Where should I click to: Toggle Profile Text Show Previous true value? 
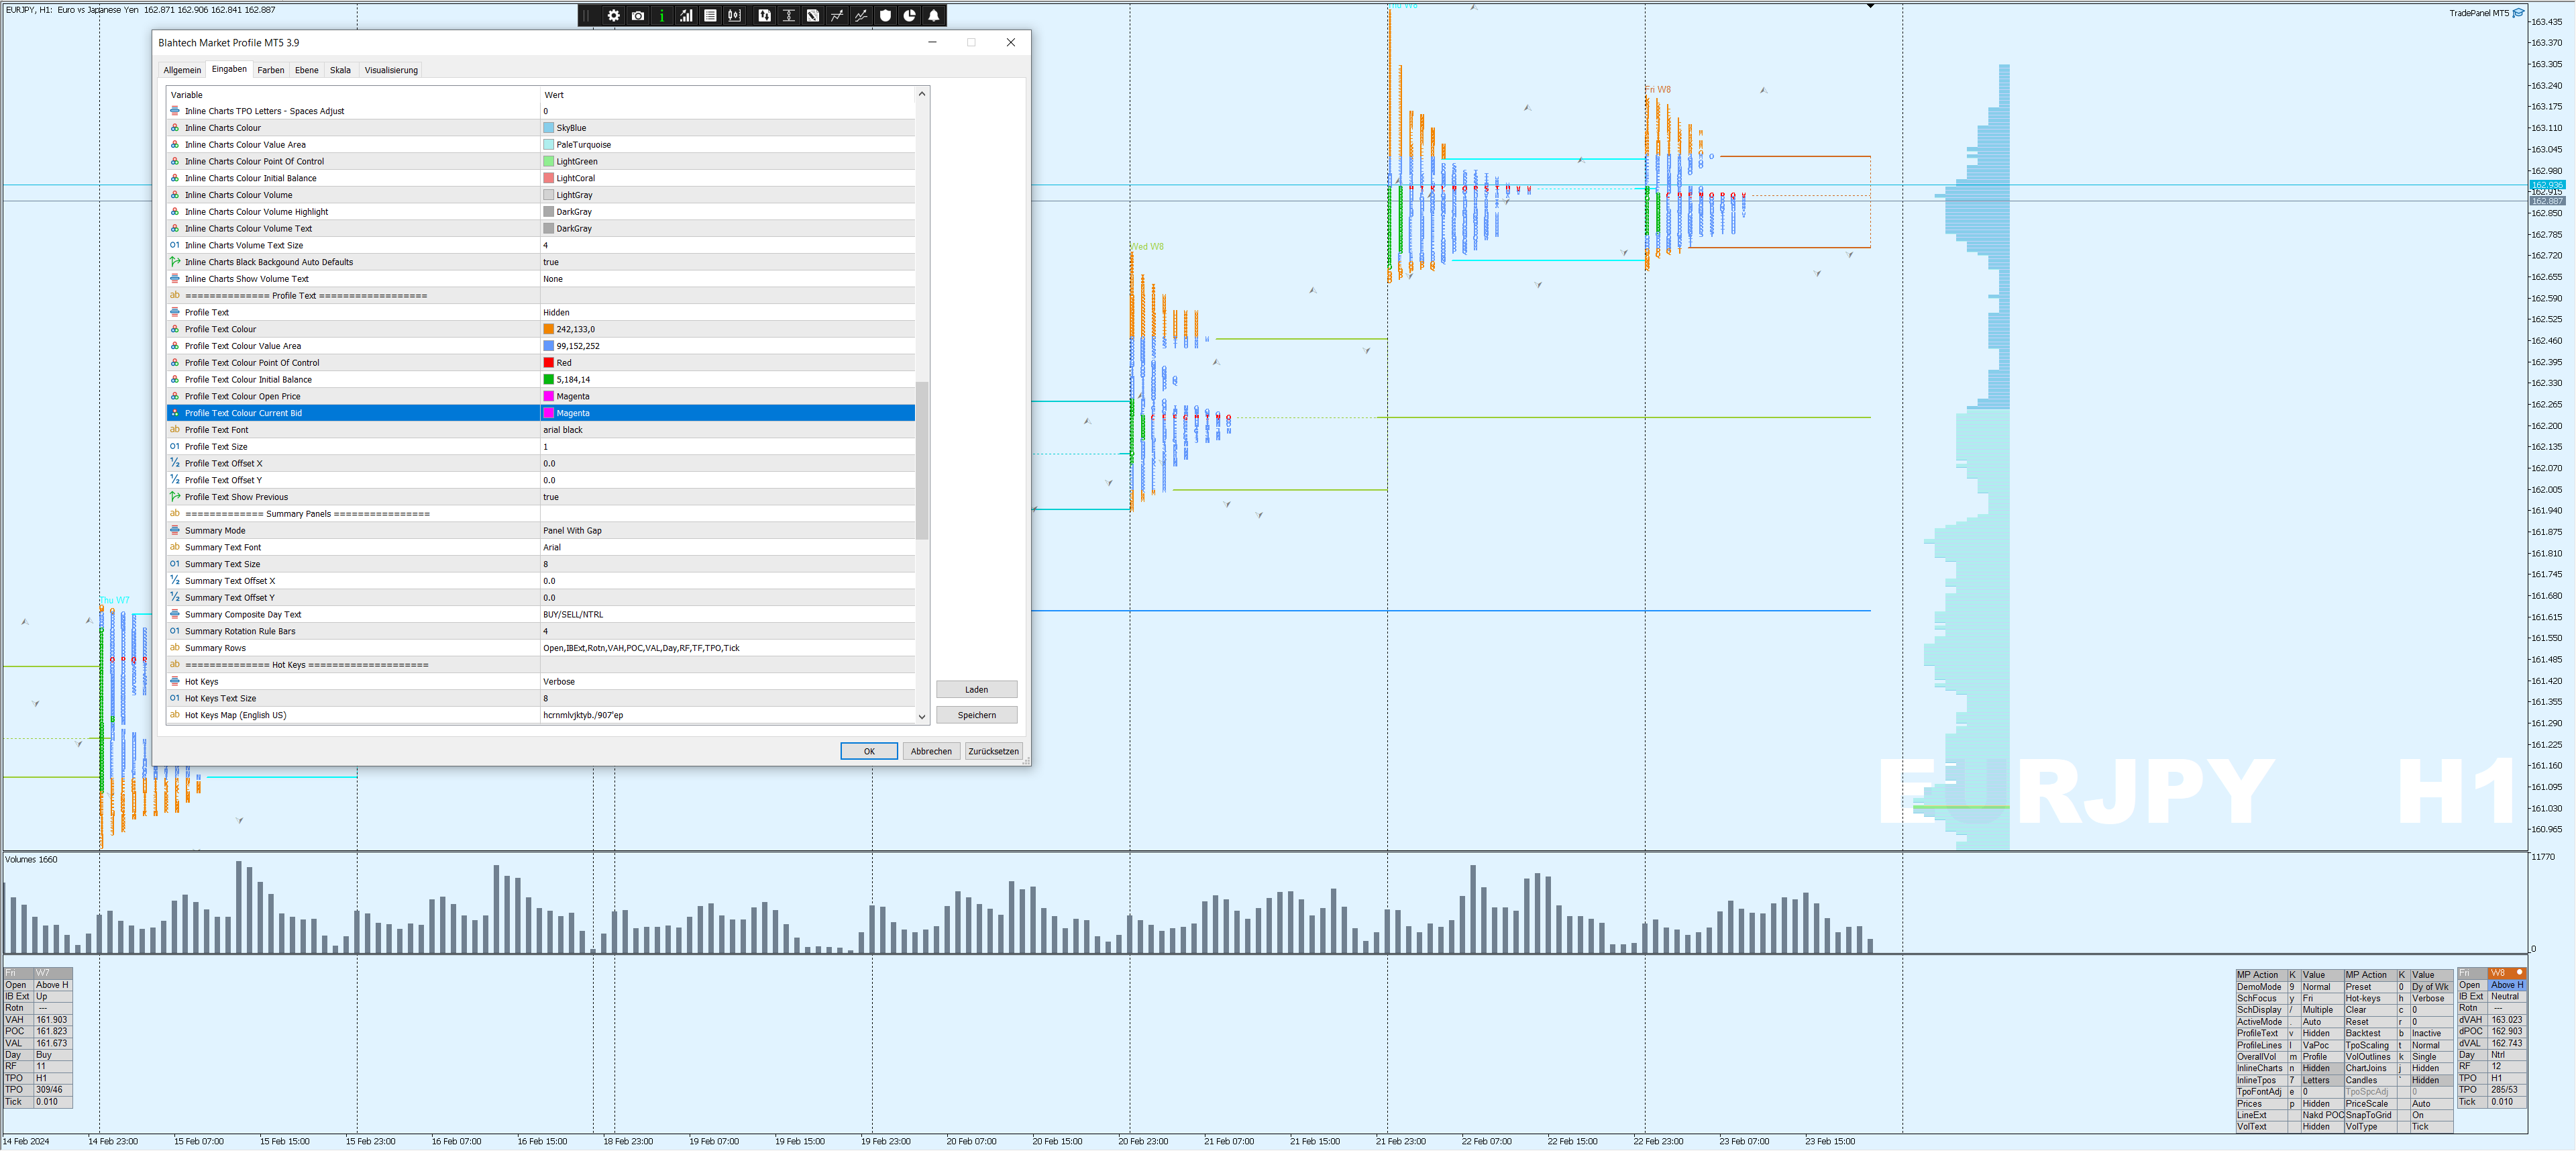pos(551,497)
